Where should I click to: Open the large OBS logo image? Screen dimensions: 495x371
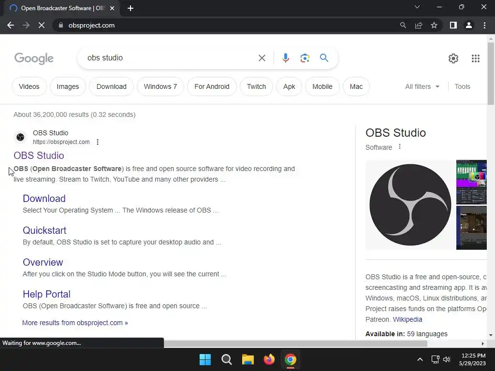410,205
